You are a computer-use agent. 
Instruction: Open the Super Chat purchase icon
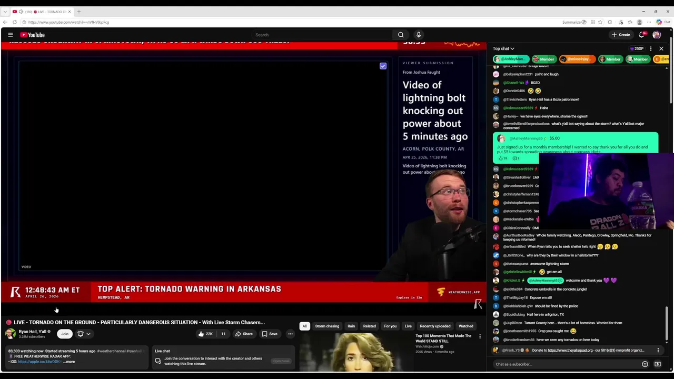(658, 364)
